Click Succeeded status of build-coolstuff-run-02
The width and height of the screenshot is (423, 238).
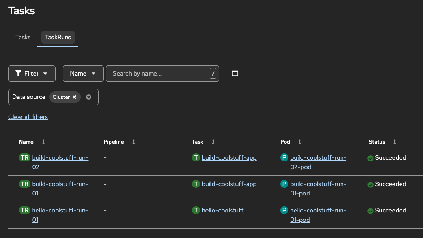387,157
